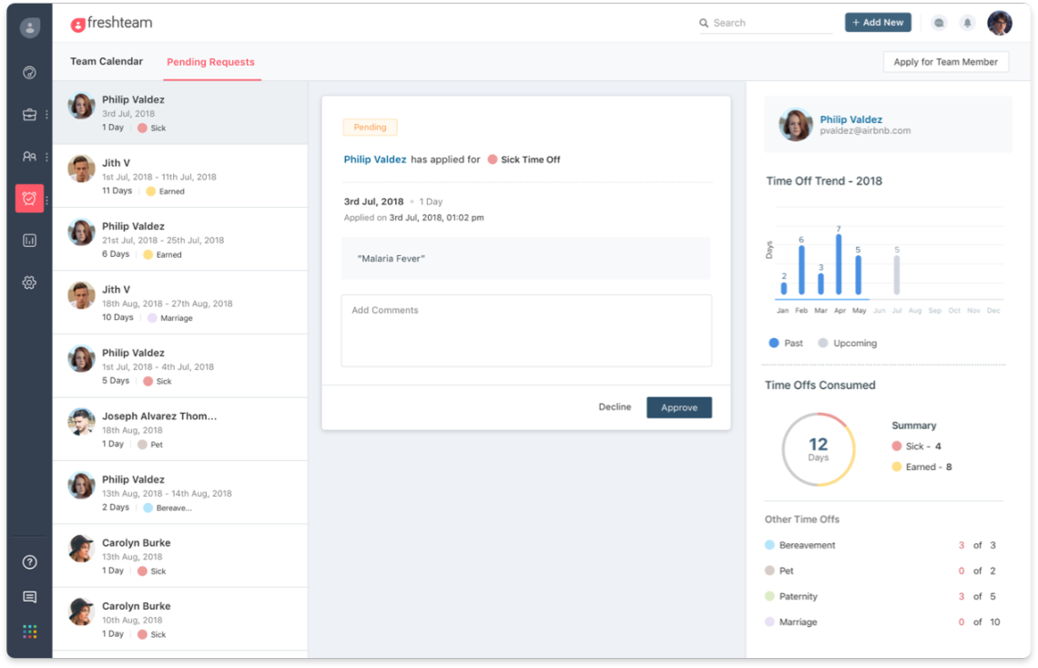Click the 12 Days summary donut chart
Screen dimensions: 1038x668
[819, 448]
